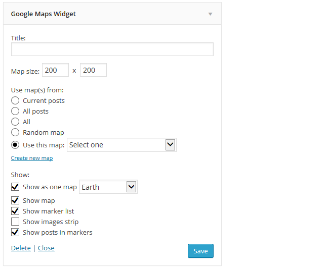Screen dimensions: 329x270
Task: Uncheck Show as one map checkbox
Action: pos(15,187)
